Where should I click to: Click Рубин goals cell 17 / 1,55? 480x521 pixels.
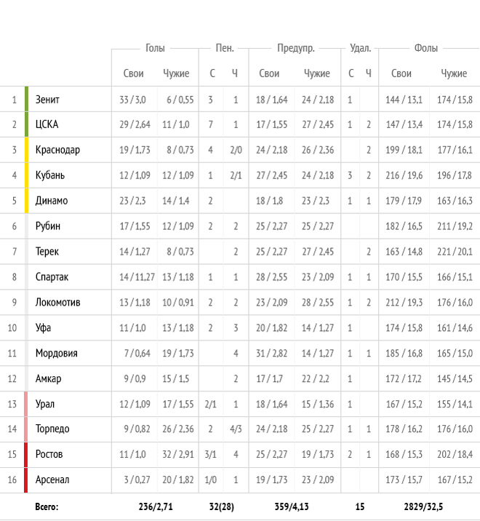[133, 226]
